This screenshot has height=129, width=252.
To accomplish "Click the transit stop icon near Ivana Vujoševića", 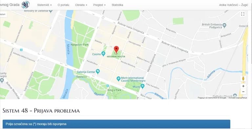I will click(x=21, y=50).
